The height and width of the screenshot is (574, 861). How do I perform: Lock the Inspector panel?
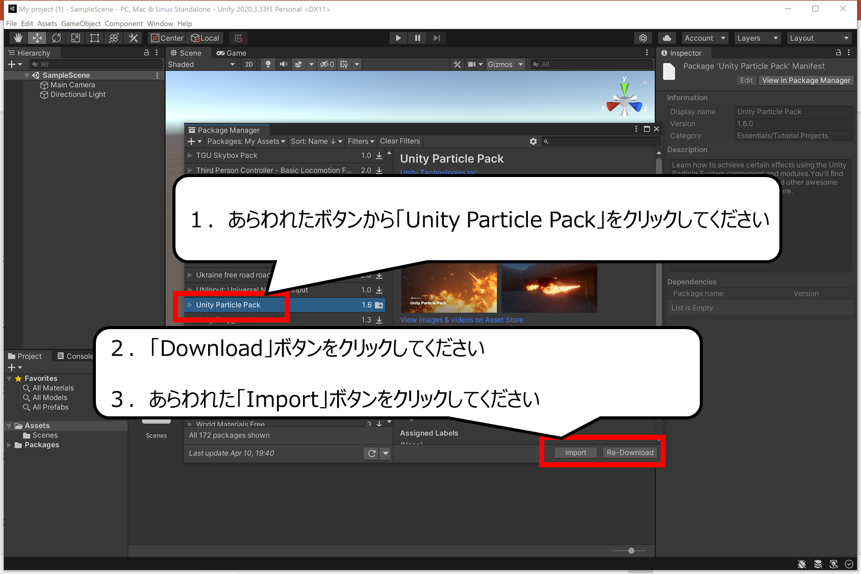(x=838, y=53)
